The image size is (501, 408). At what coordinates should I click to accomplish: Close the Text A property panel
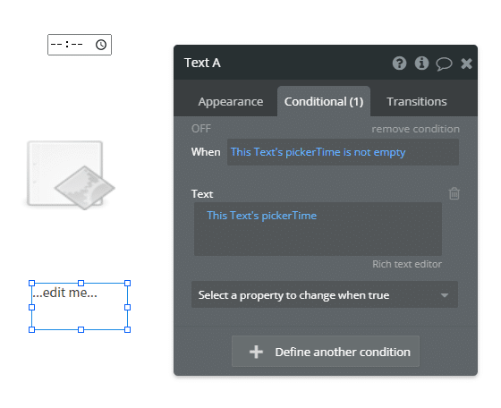[466, 64]
